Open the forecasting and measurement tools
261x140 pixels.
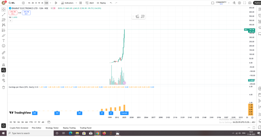click(x=4, y=30)
